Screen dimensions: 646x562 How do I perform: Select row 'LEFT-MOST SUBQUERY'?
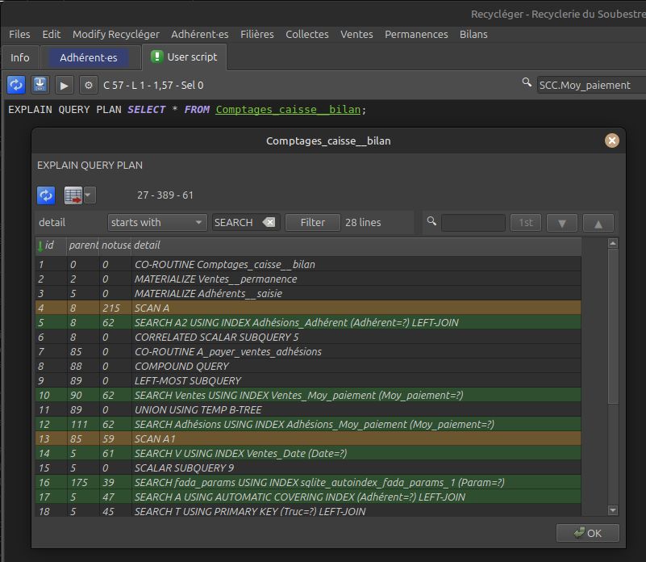coord(308,380)
